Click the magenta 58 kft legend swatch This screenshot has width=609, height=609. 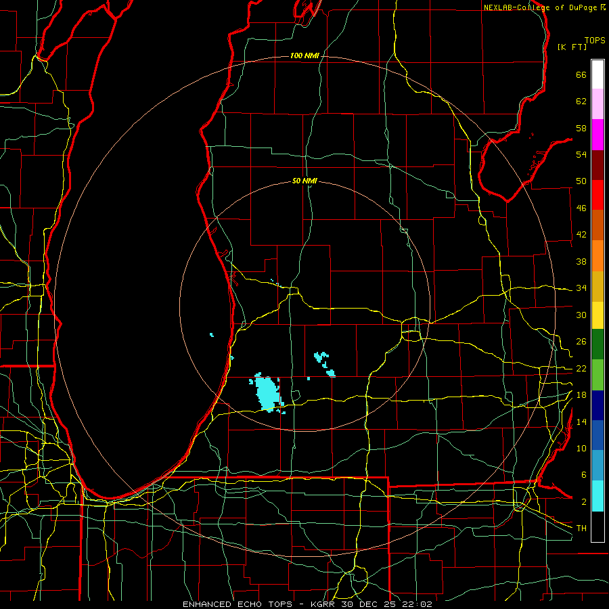(597, 135)
